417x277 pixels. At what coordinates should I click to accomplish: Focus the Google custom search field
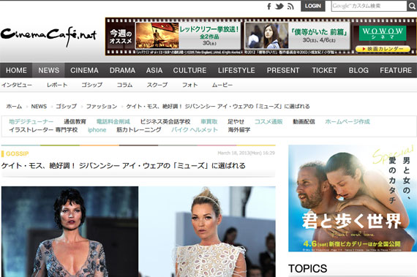[x=369, y=6]
